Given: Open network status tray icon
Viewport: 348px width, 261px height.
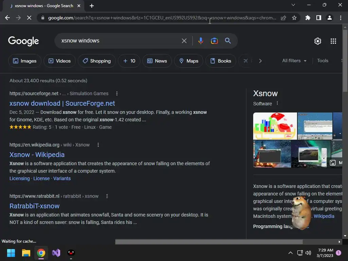Looking at the screenshot, I should (x=300, y=253).
